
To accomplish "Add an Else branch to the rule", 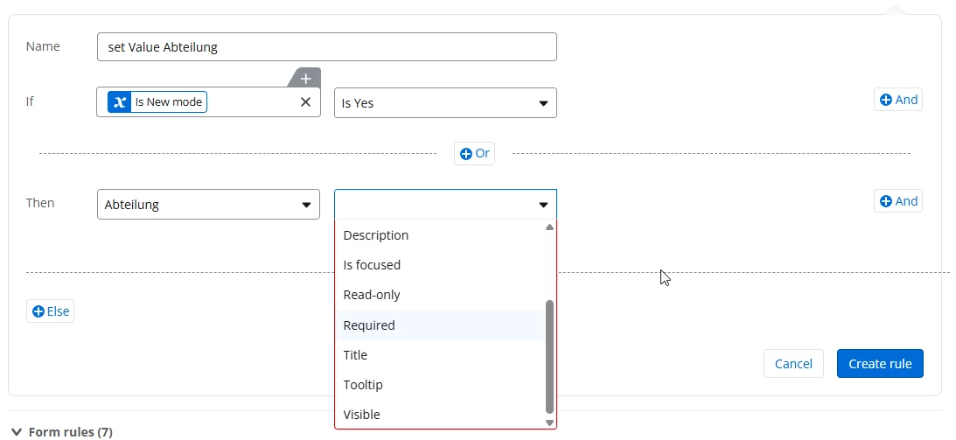I will pos(51,311).
